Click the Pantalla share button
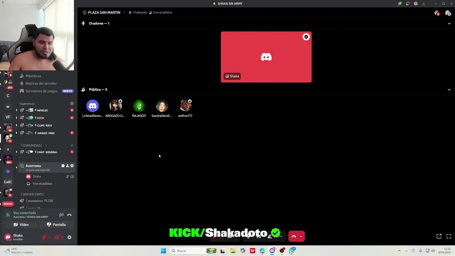 coord(57,225)
